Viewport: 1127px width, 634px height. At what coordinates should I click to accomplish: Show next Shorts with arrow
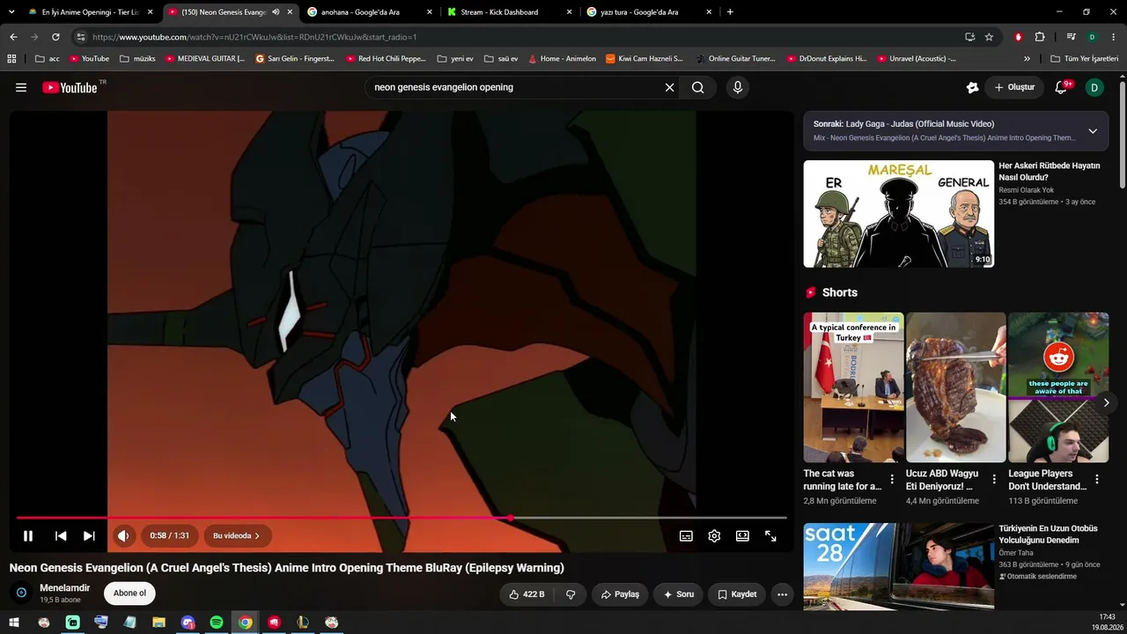[x=1106, y=402]
